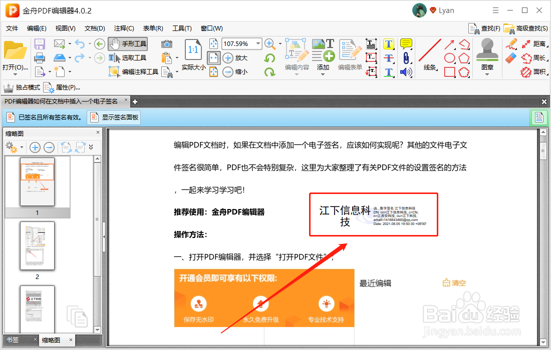Click the rotate counterclockwise green icon
The height and width of the screenshot is (350, 551).
(x=270, y=58)
